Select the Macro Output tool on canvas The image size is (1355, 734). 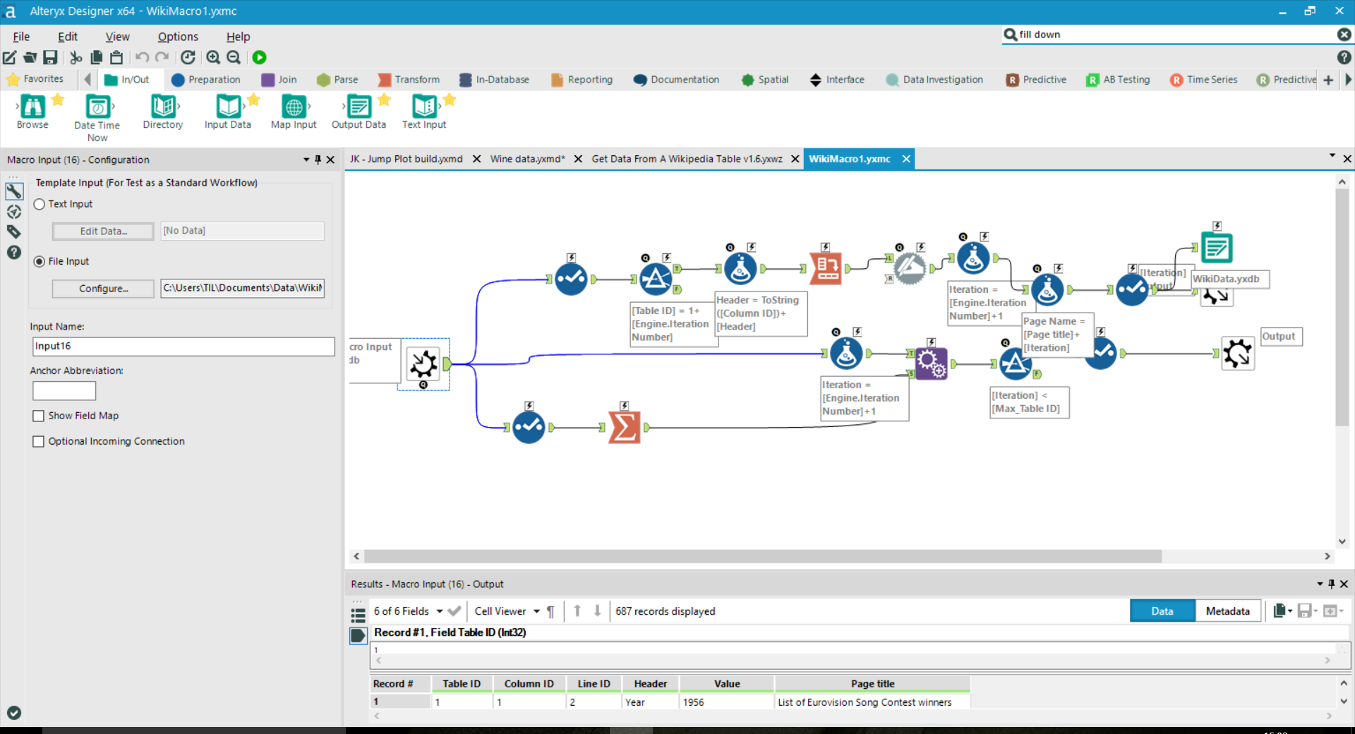tap(1237, 354)
